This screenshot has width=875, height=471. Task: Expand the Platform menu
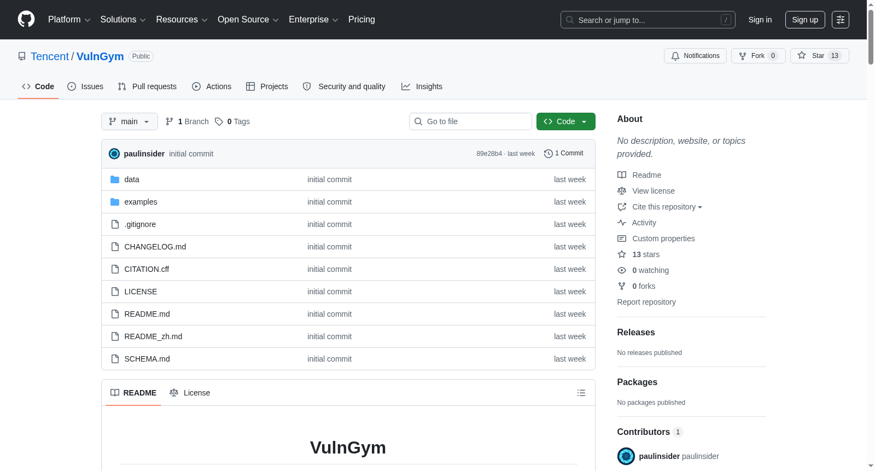[x=69, y=20]
